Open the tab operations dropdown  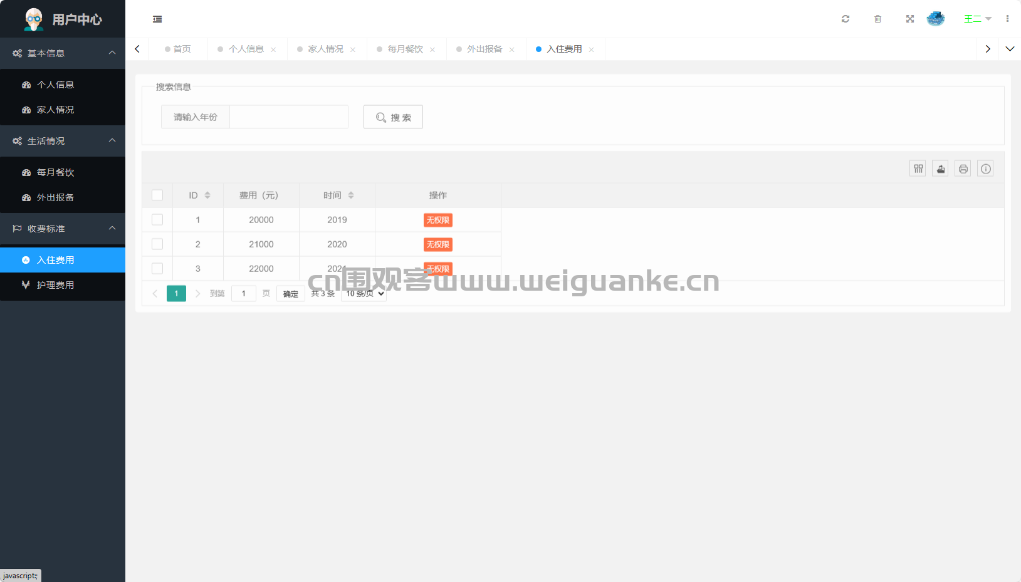coord(1010,49)
